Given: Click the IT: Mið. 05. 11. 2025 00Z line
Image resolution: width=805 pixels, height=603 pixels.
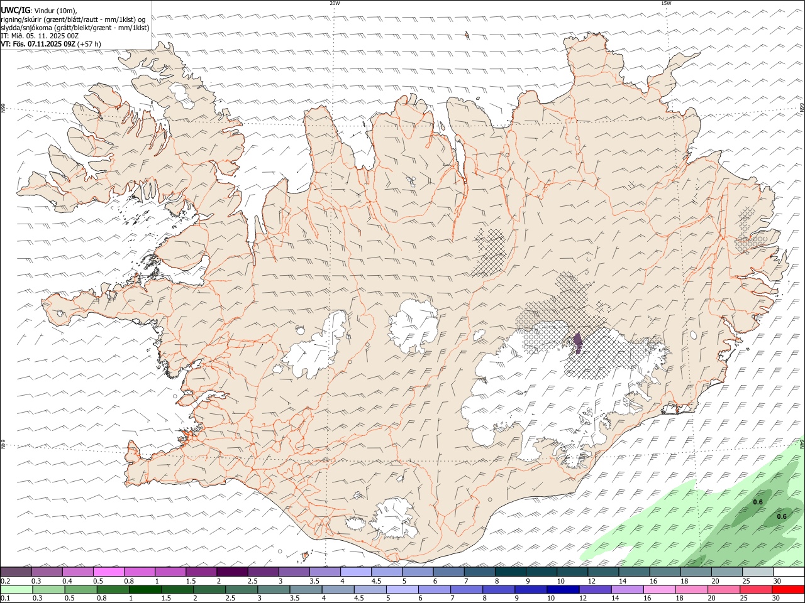Looking at the screenshot, I should [40, 36].
